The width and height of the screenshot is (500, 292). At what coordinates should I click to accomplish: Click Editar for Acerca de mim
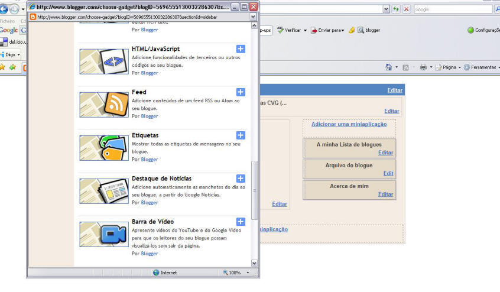tap(385, 194)
